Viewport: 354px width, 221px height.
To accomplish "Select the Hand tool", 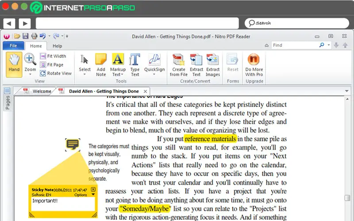I will tap(14, 65).
